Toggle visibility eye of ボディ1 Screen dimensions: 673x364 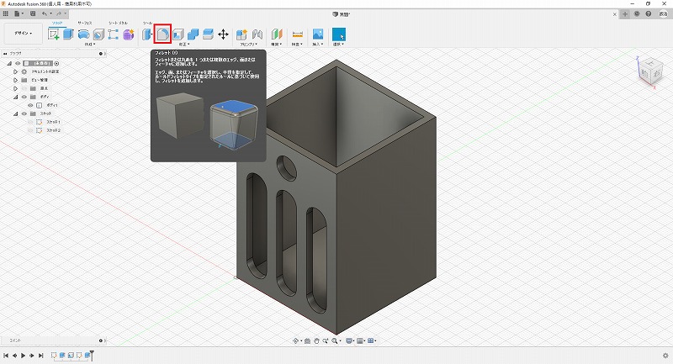coord(31,105)
